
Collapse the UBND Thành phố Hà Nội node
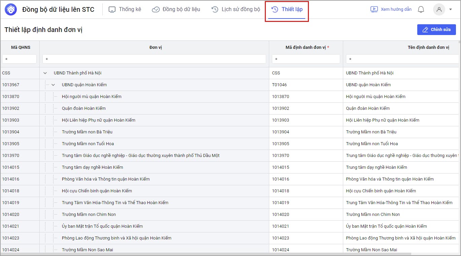tap(45, 73)
